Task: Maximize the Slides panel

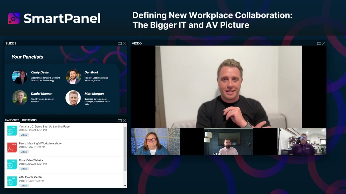Action: tap(120, 43)
